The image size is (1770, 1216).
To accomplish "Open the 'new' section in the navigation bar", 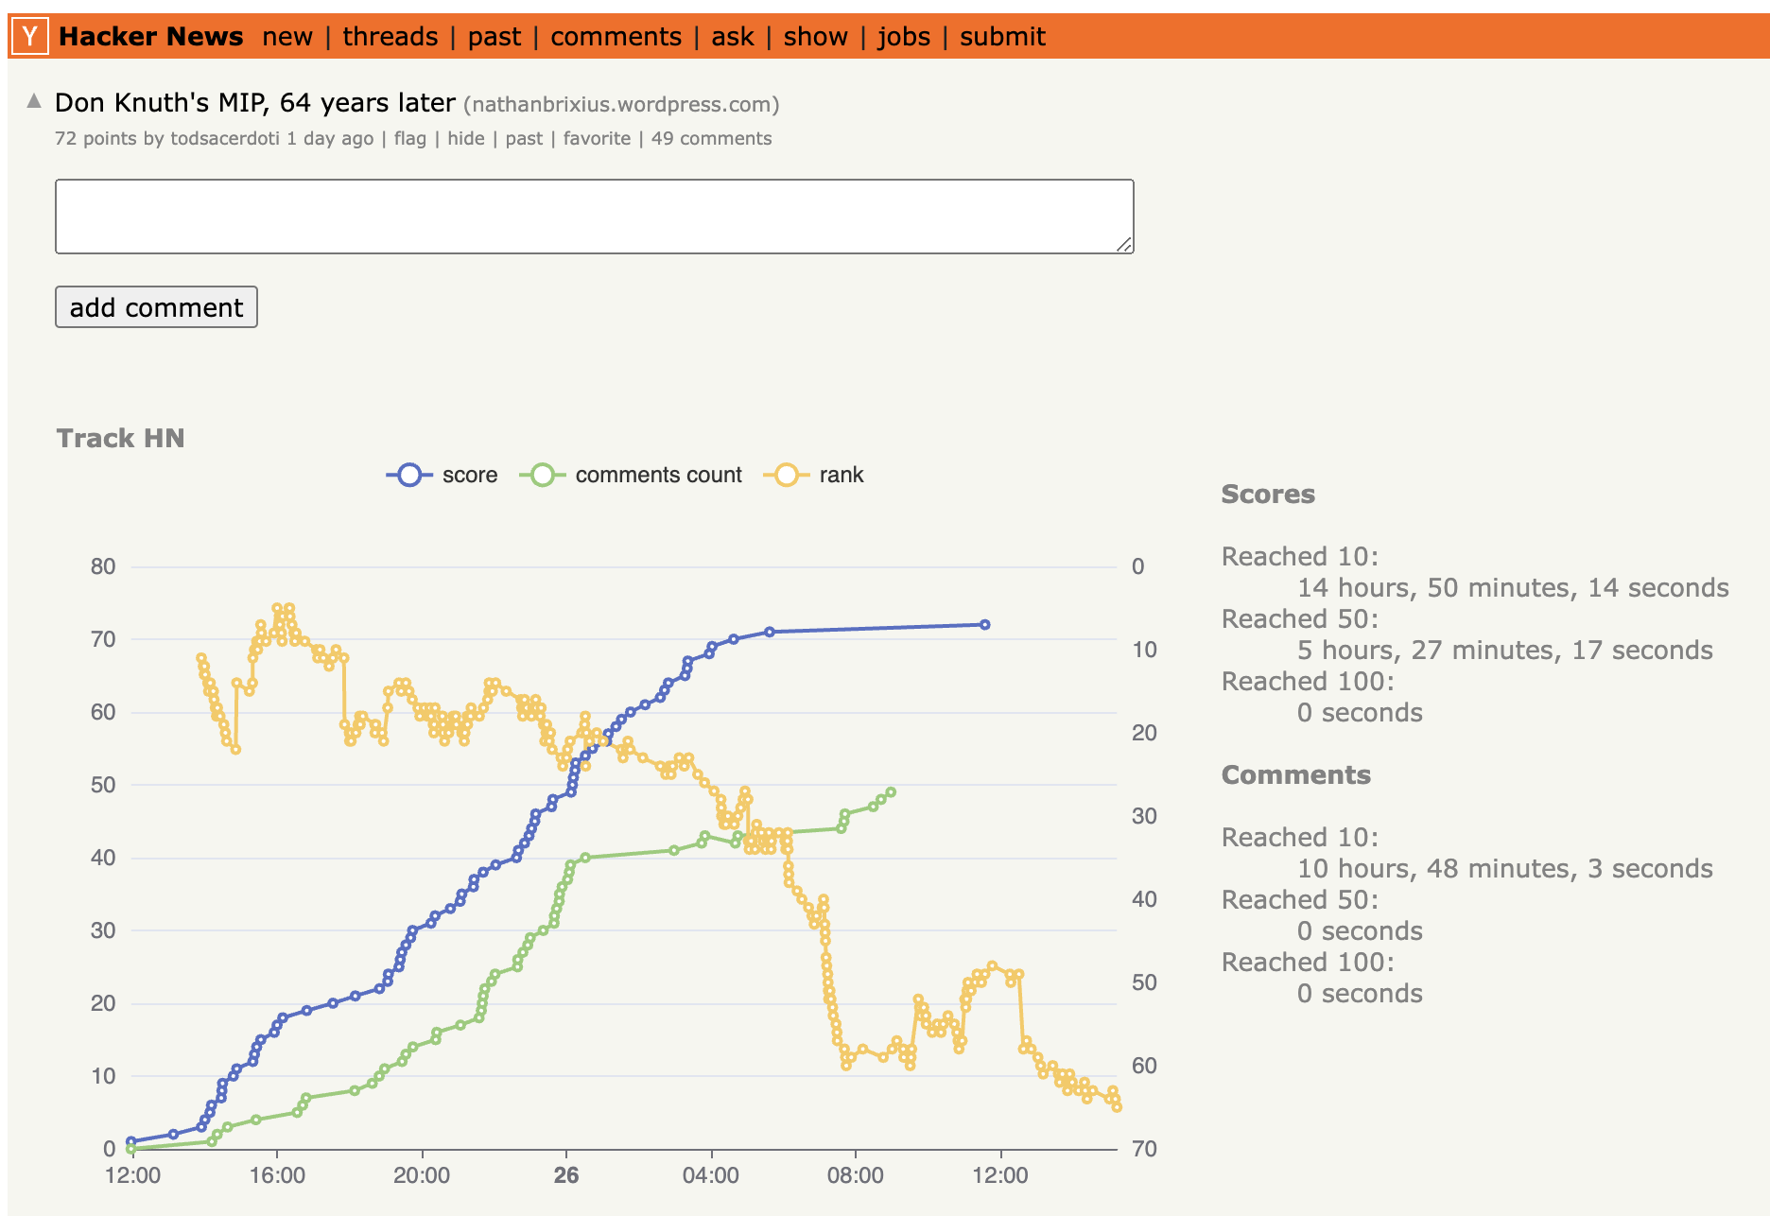I will (x=288, y=36).
